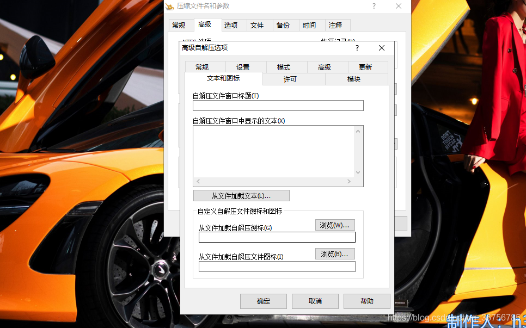Screen dimensions: 526x328
Task: Confirm with the 确定 button
Action: 264,301
